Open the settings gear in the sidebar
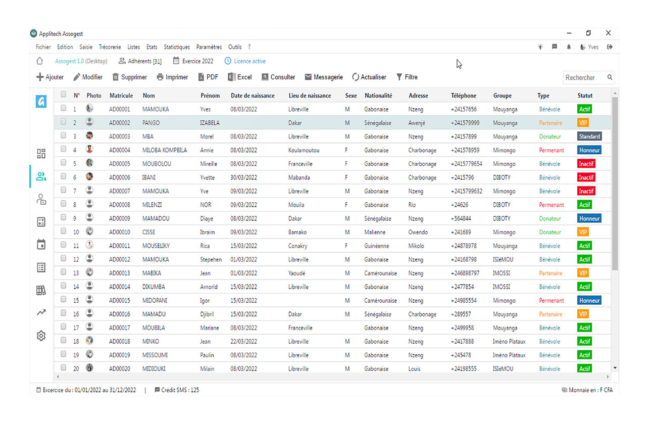This screenshot has width=651, height=421. (x=41, y=336)
